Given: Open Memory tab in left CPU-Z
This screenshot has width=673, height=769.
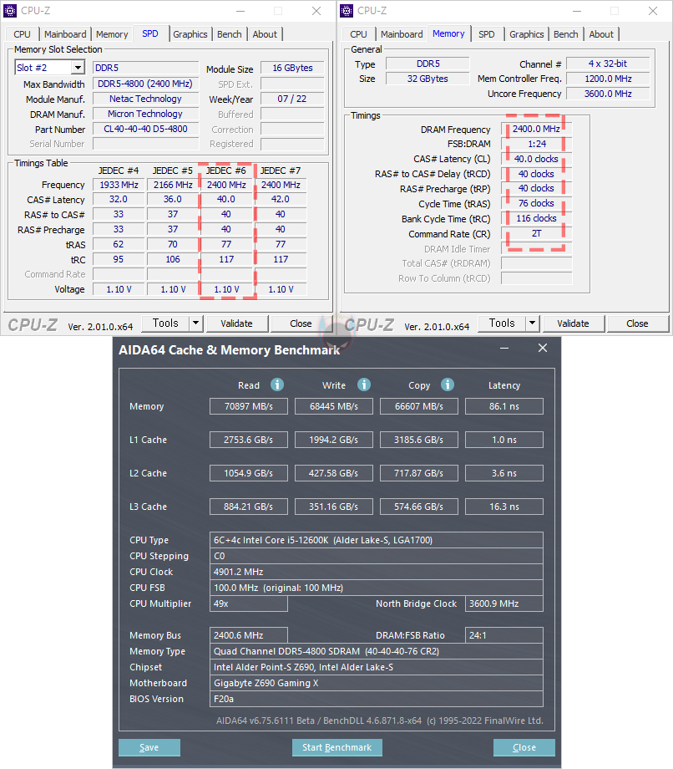Looking at the screenshot, I should [x=112, y=34].
